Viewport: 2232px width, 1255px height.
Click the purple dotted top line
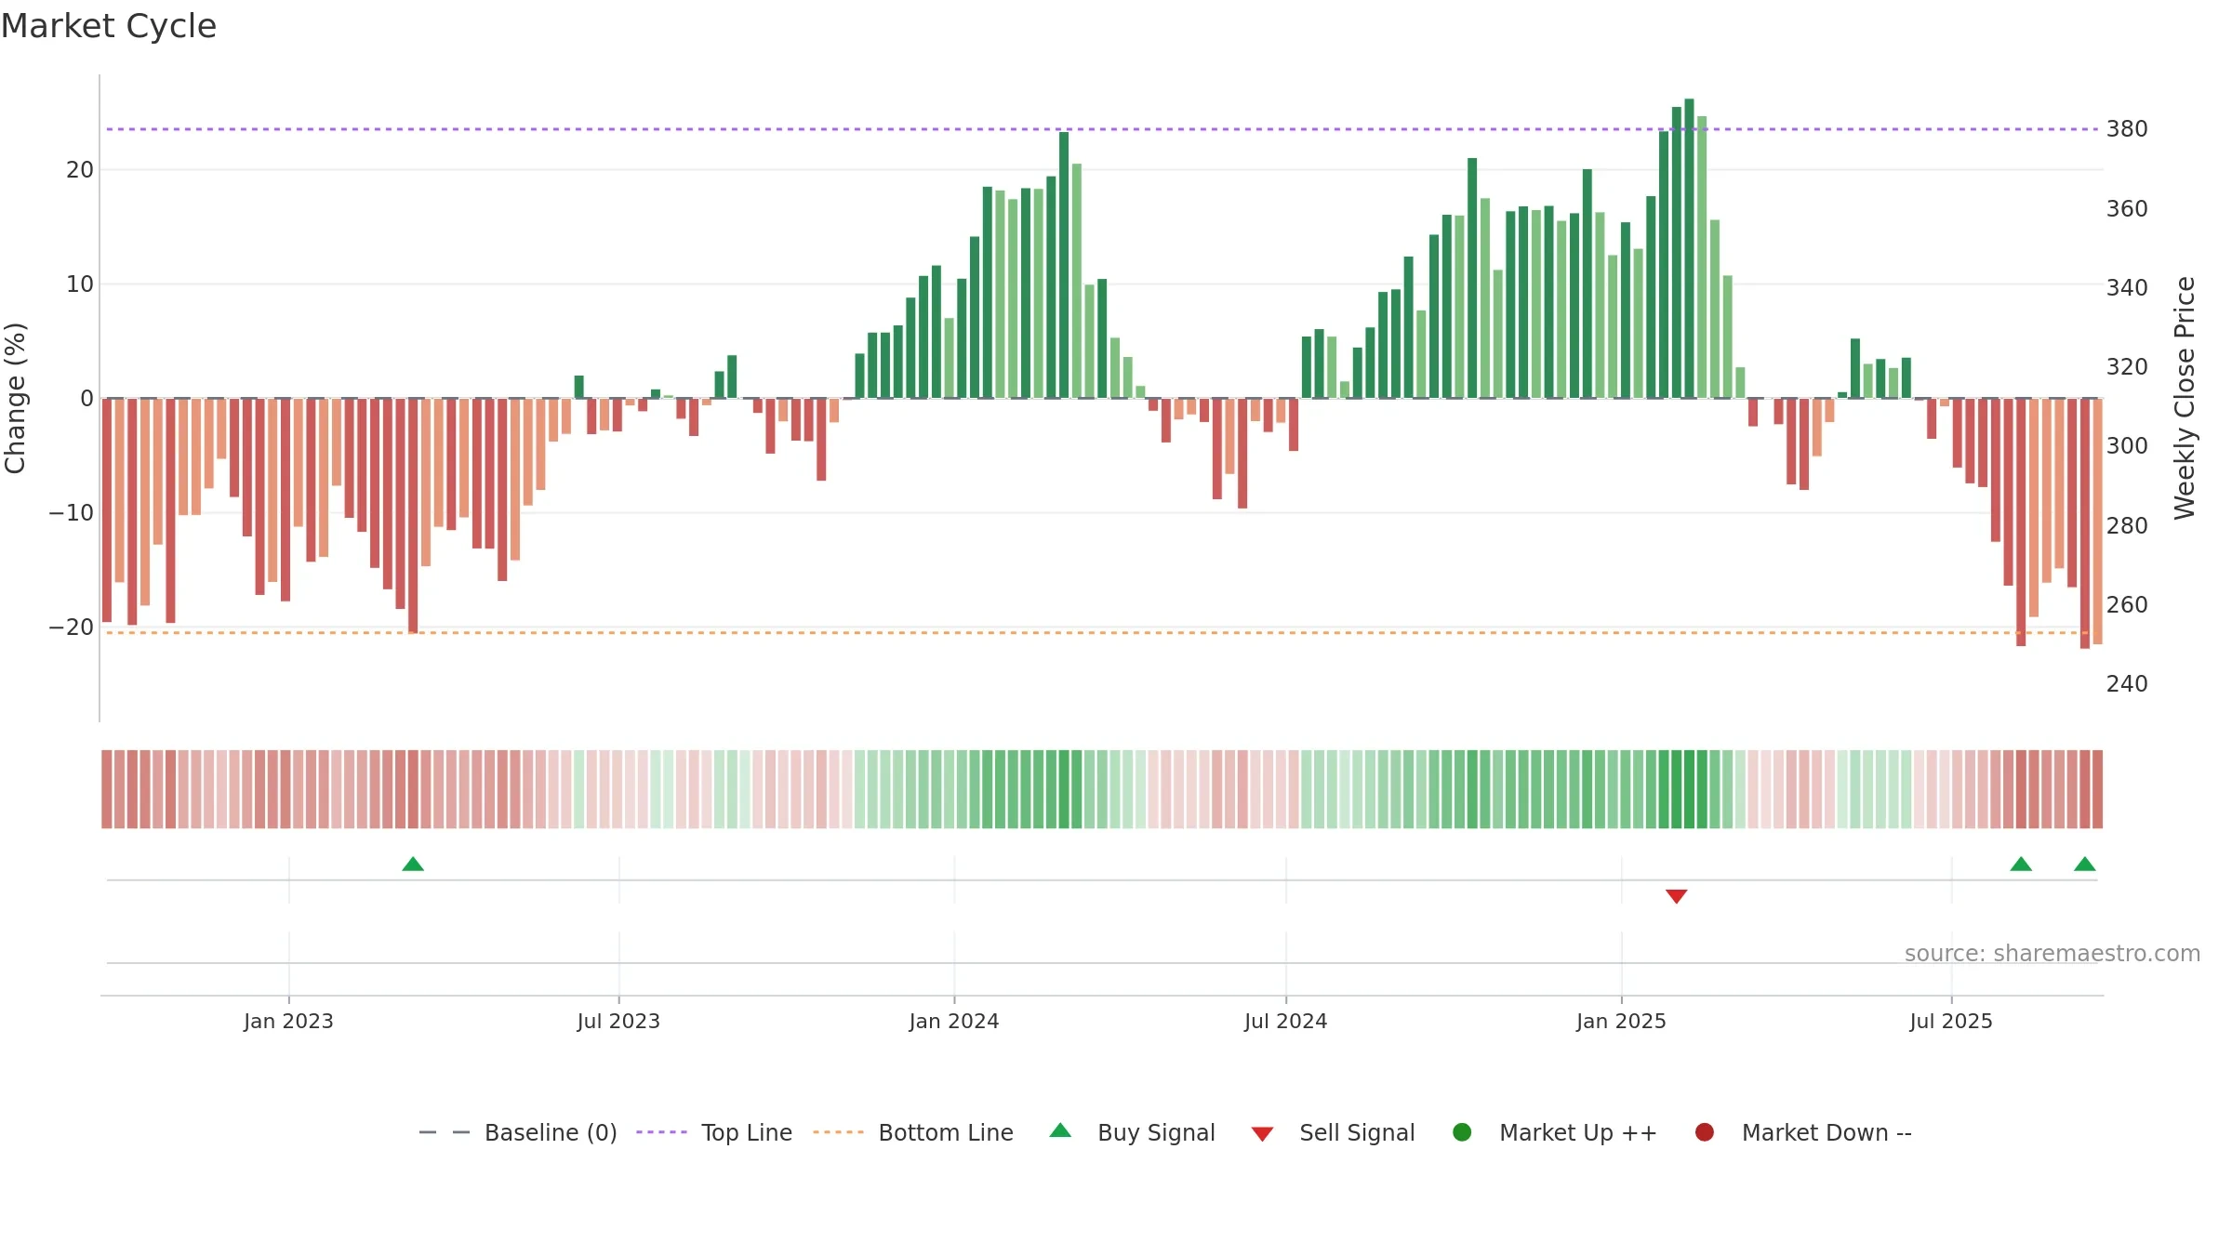click(x=1102, y=129)
